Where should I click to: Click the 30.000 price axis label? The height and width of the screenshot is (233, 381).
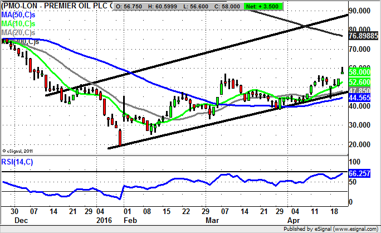[x=360, y=125]
